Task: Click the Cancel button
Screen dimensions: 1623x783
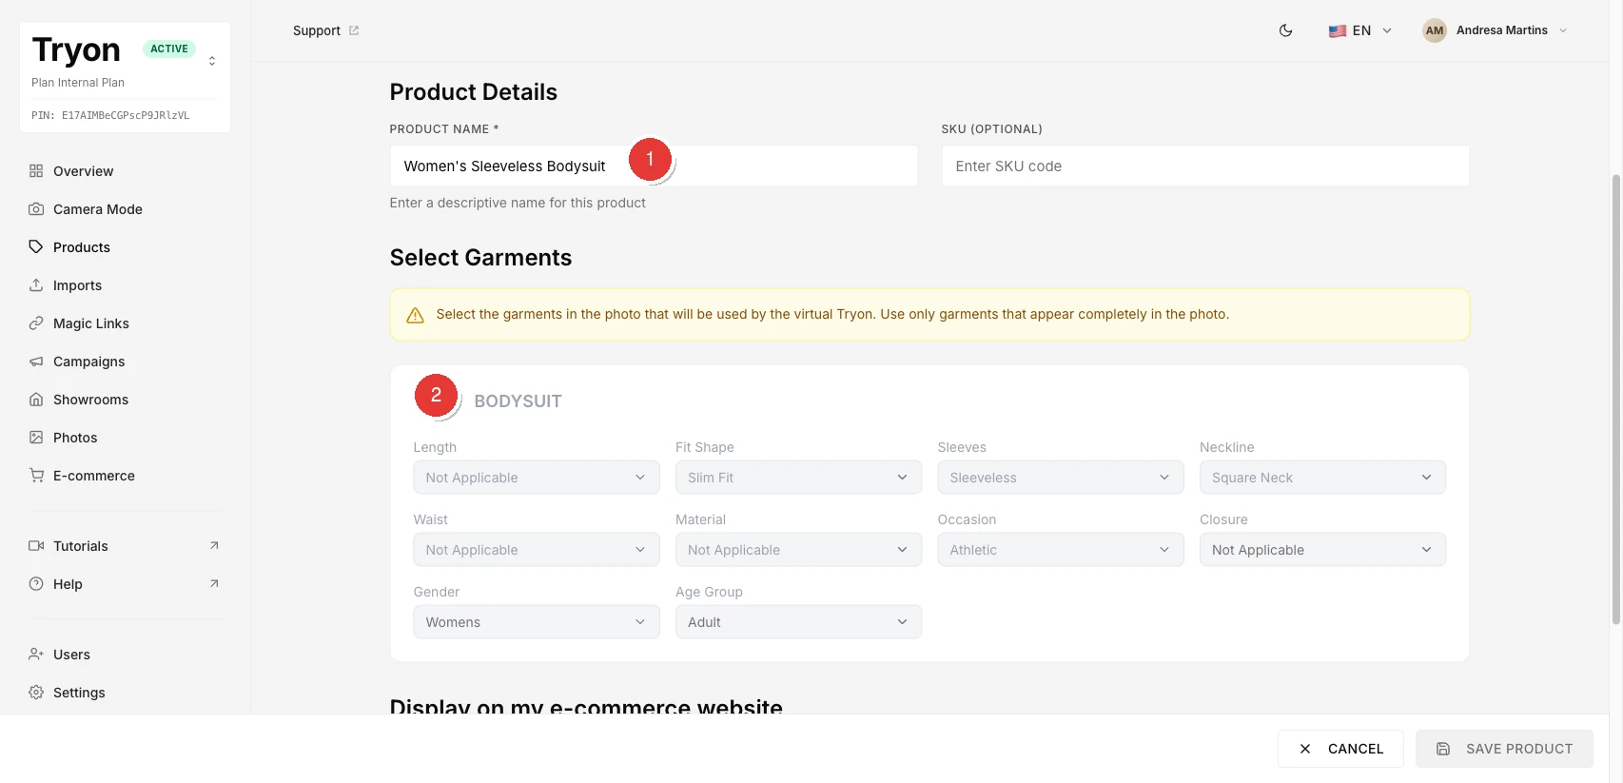Action: [1340, 749]
